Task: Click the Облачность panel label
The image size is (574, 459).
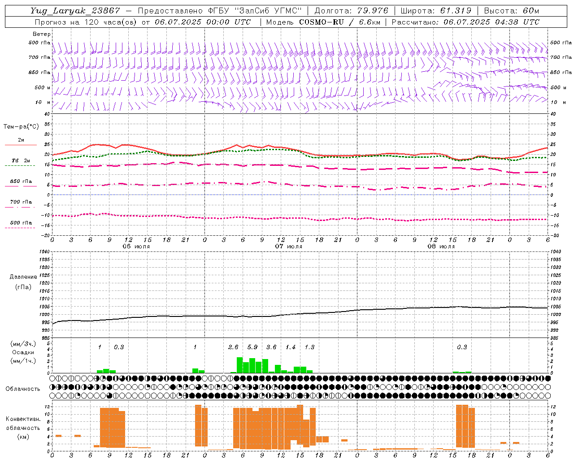Action: 23,389
